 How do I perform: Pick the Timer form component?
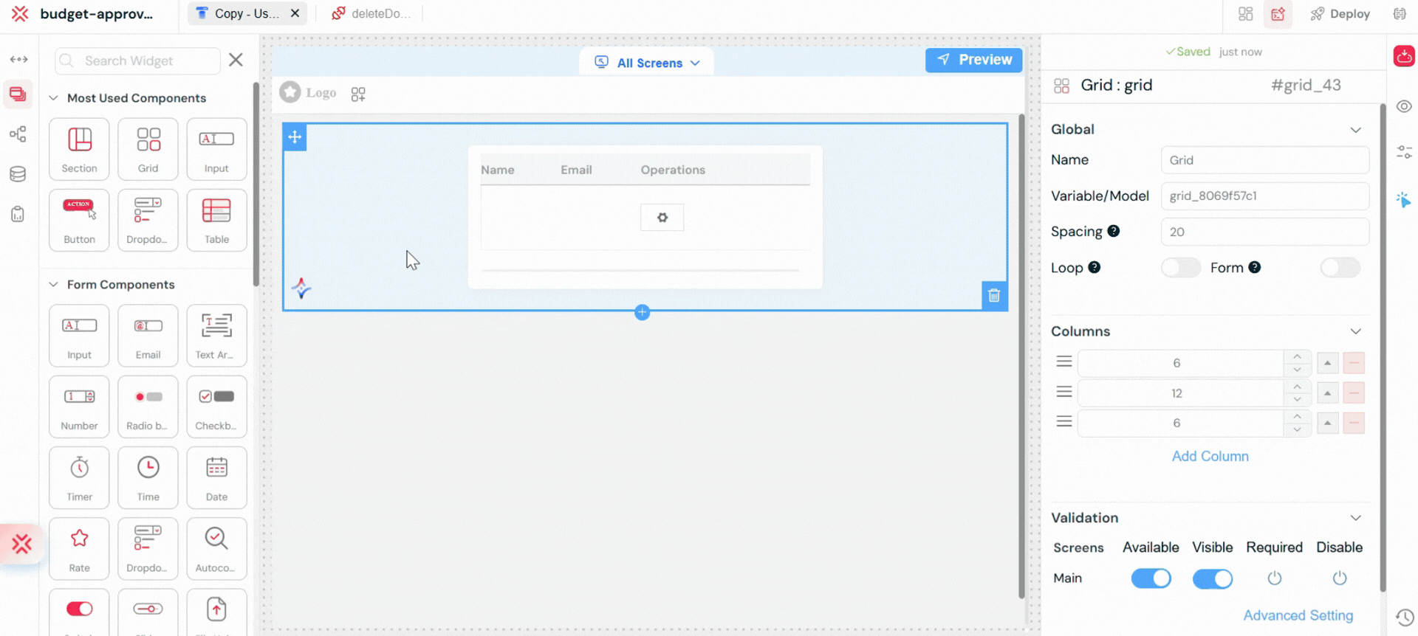79,477
